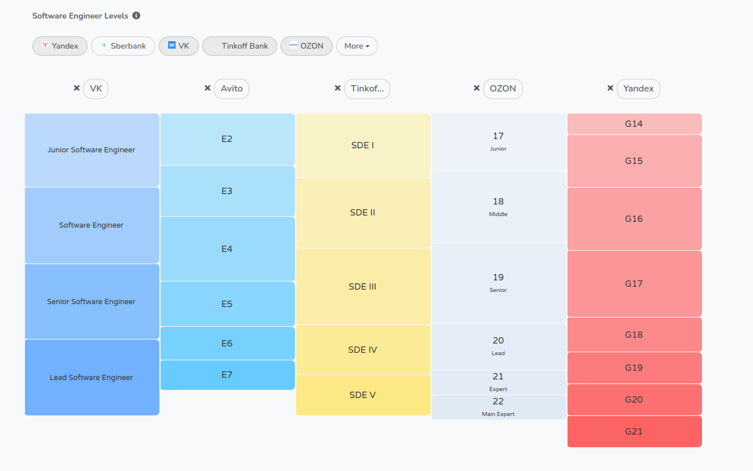This screenshot has width=753, height=471.
Task: Select OZON 20 Lead level block
Action: click(x=499, y=346)
